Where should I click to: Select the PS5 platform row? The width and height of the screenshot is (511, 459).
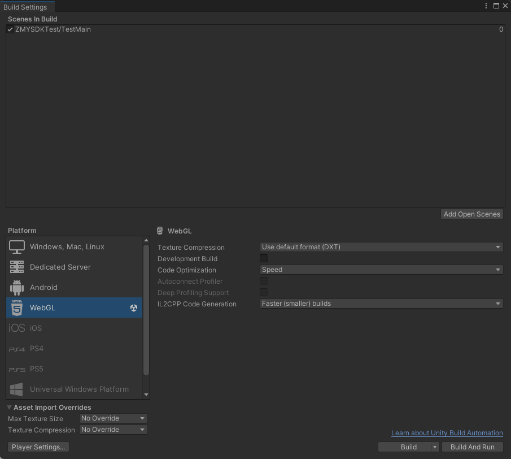tap(75, 369)
